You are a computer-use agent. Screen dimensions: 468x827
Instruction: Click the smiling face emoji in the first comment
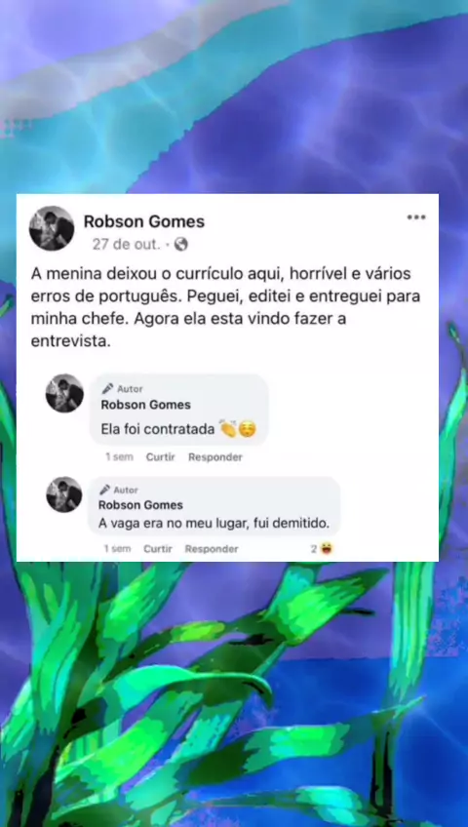(248, 429)
